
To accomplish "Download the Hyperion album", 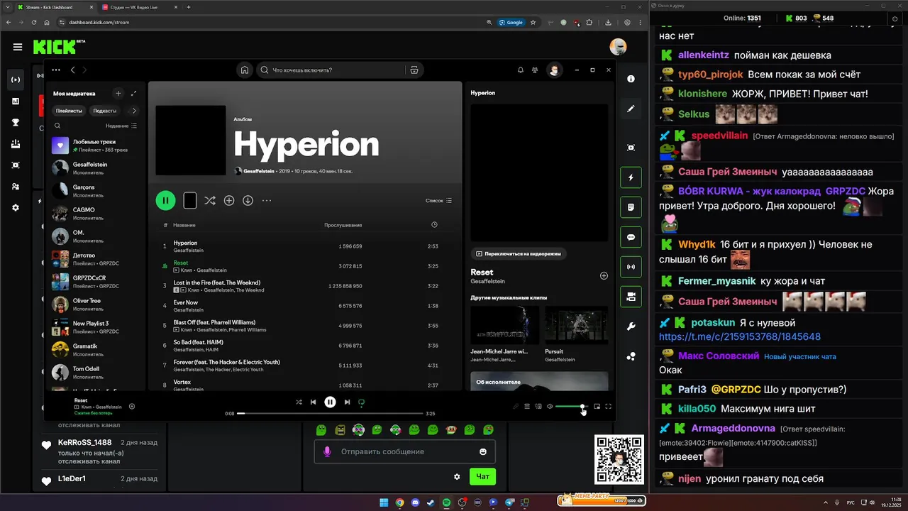I will click(248, 201).
